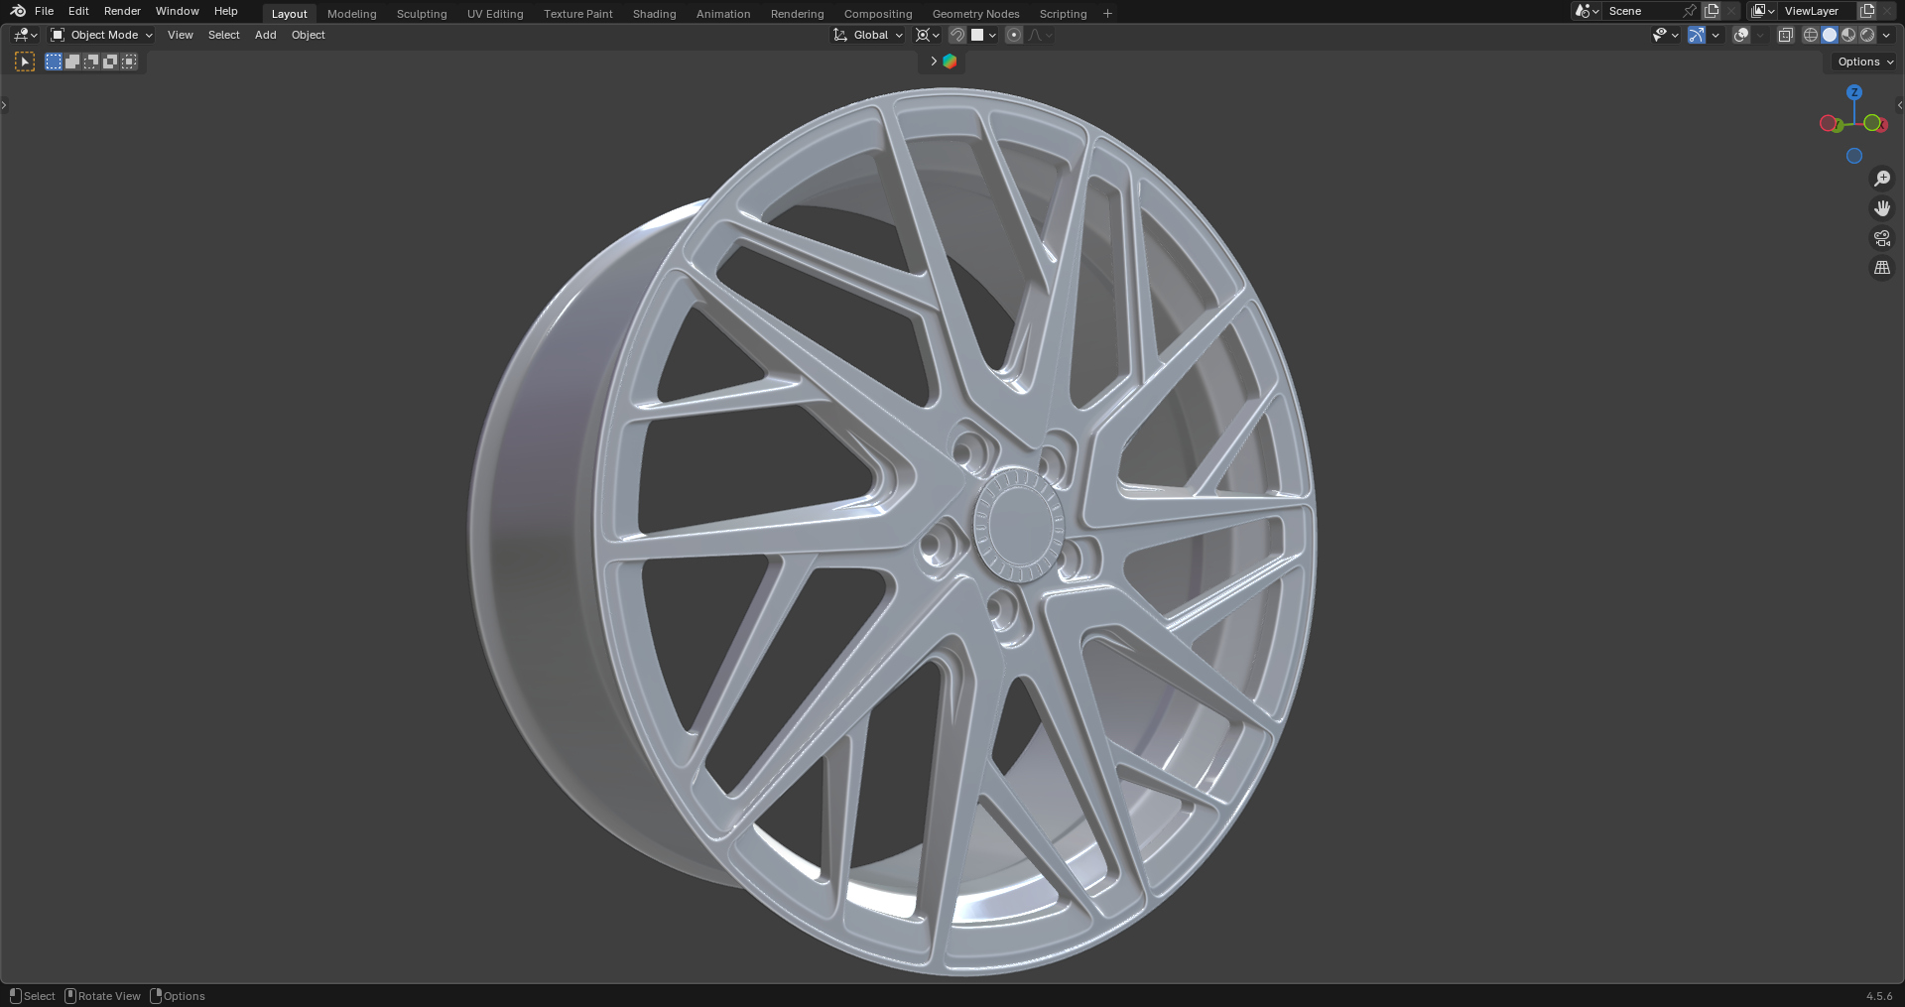
Task: Choose subtract from selection mode
Action: tap(91, 62)
